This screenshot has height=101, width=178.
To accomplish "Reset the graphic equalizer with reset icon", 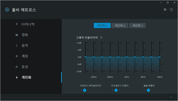I will pyautogui.click(x=101, y=37).
